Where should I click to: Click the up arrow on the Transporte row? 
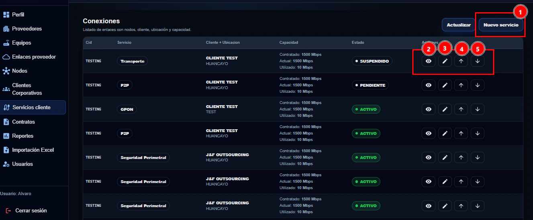pos(461,61)
